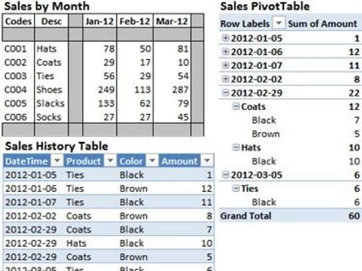
Task: Collapse the Ties subgroup in pivot
Action: tap(236, 188)
